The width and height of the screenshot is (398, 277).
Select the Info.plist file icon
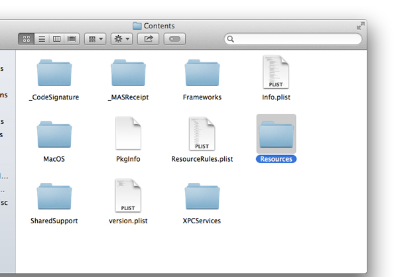point(276,72)
